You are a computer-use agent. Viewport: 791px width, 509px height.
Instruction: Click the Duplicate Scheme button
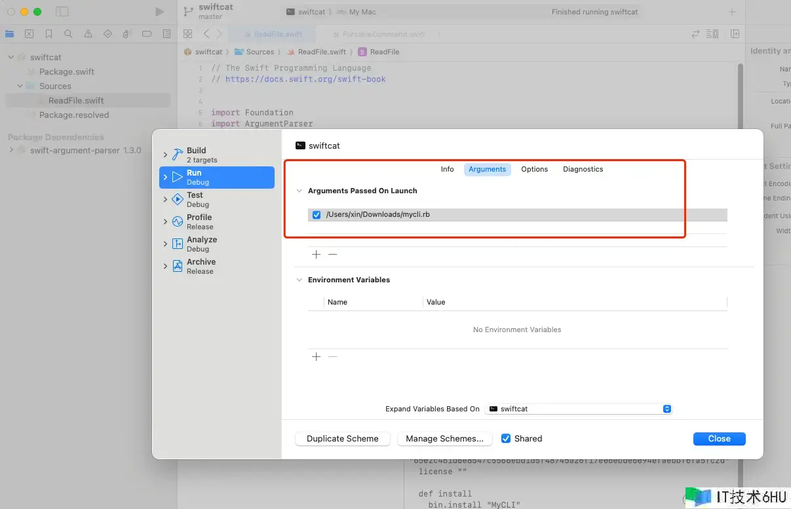[342, 438]
